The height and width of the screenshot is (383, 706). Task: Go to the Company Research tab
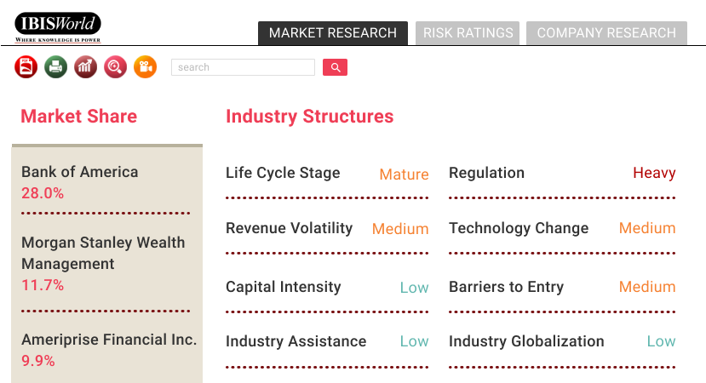pos(606,33)
